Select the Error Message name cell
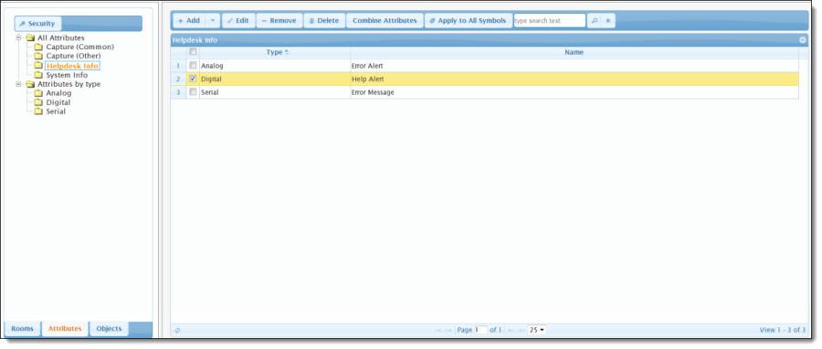The width and height of the screenshot is (822, 349). coord(574,92)
